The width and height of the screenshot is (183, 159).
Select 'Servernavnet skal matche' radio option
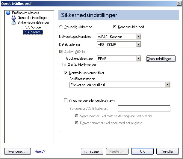(x=77, y=116)
